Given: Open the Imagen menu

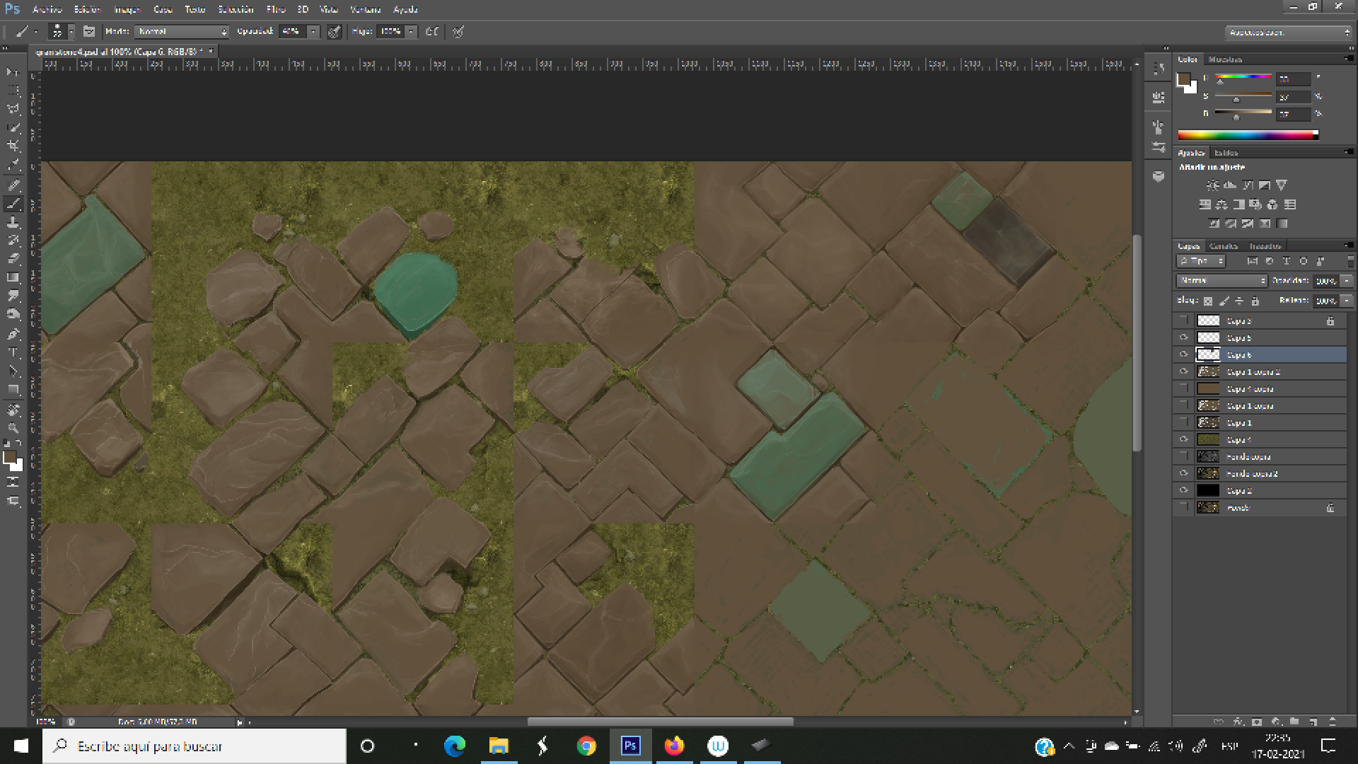Looking at the screenshot, I should point(127,9).
